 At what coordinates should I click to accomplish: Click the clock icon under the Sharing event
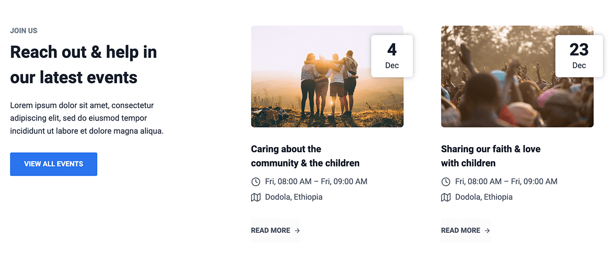[x=446, y=182]
